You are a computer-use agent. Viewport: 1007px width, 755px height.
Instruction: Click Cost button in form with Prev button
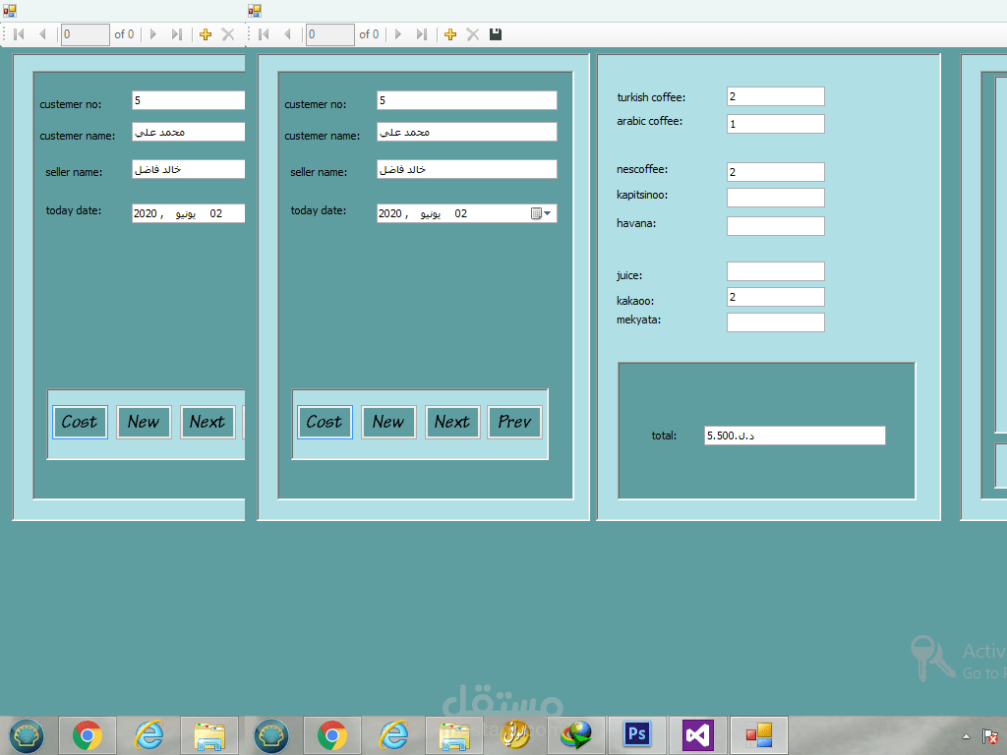[x=325, y=423]
